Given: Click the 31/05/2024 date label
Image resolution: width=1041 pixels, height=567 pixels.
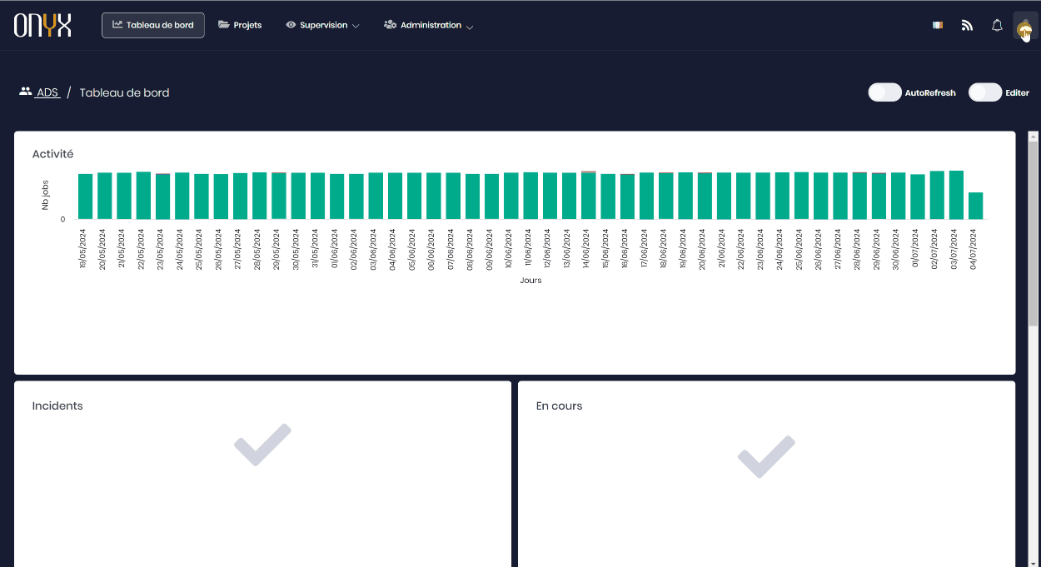Looking at the screenshot, I should point(316,249).
